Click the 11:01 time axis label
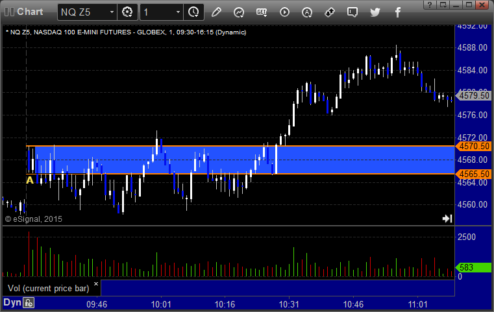Image resolution: width=494 pixels, height=312 pixels. click(x=418, y=304)
